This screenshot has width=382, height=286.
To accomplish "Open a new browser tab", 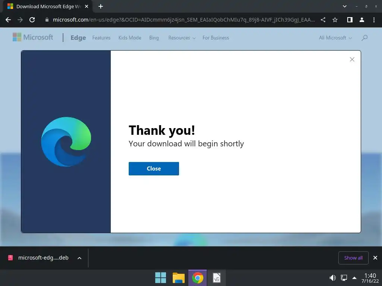I will coord(101,7).
